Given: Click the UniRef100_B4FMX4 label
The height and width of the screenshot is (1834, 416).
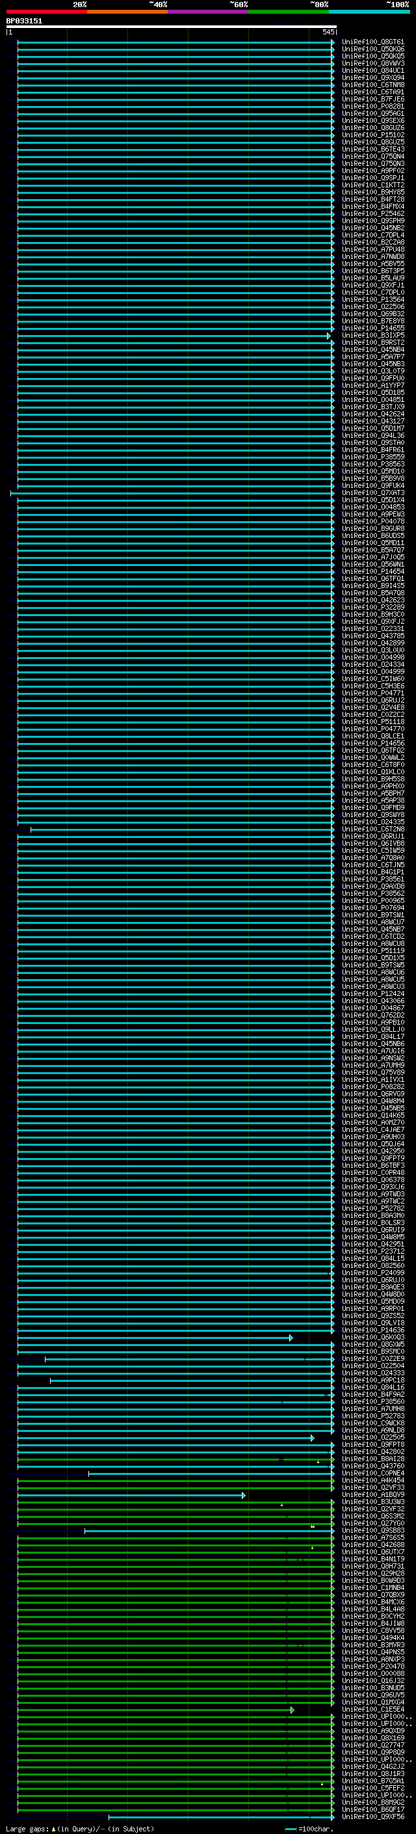Looking at the screenshot, I should [373, 206].
